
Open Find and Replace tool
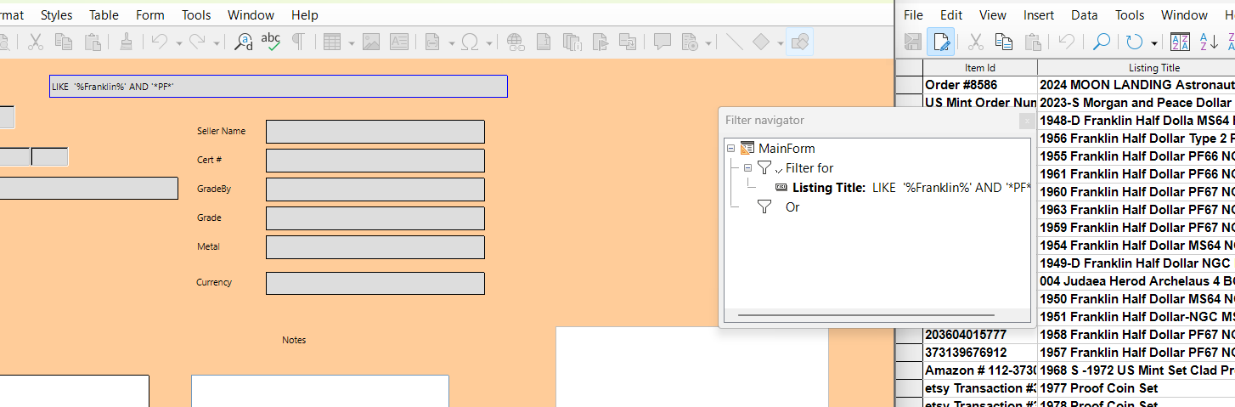tap(244, 42)
